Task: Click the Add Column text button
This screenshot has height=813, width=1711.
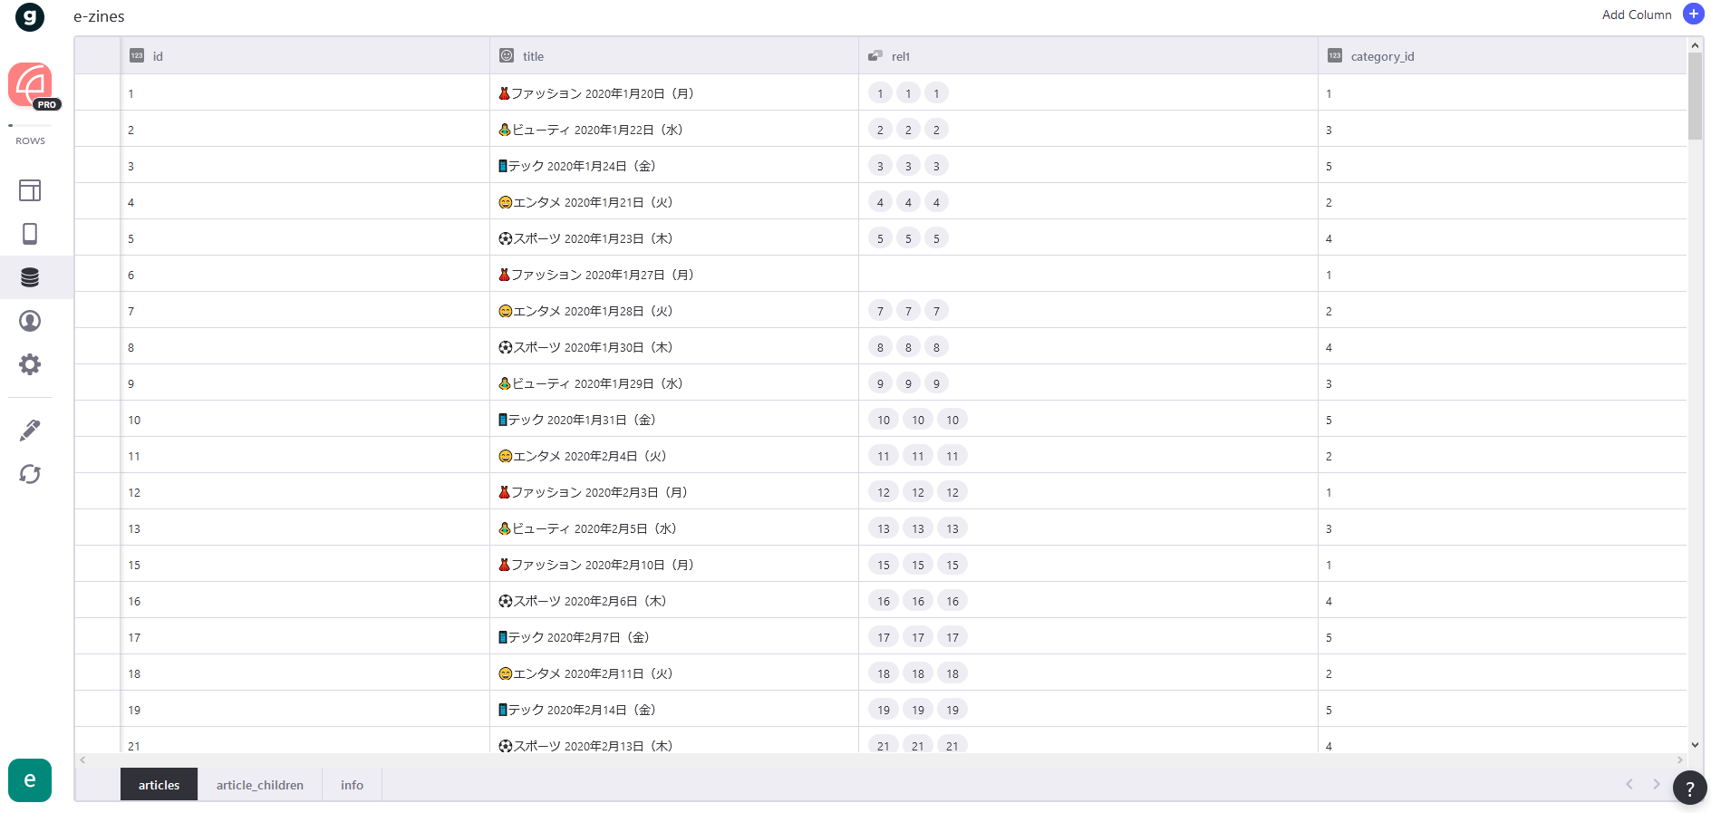Action: click(x=1637, y=15)
